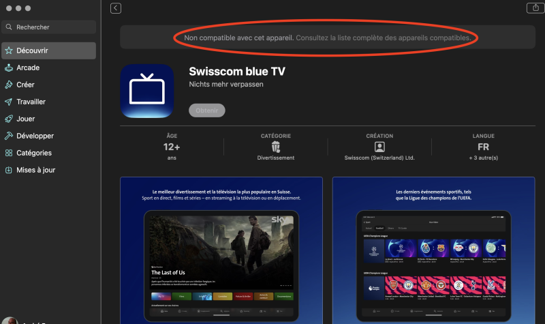The height and width of the screenshot is (324, 545).
Task: Click the Développer hammer icon
Action: 9,136
